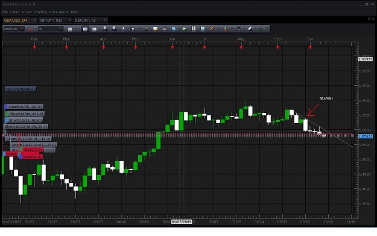Click the first person-figure toolbar icon
The height and width of the screenshot is (236, 377).
pyautogui.click(x=105, y=29)
